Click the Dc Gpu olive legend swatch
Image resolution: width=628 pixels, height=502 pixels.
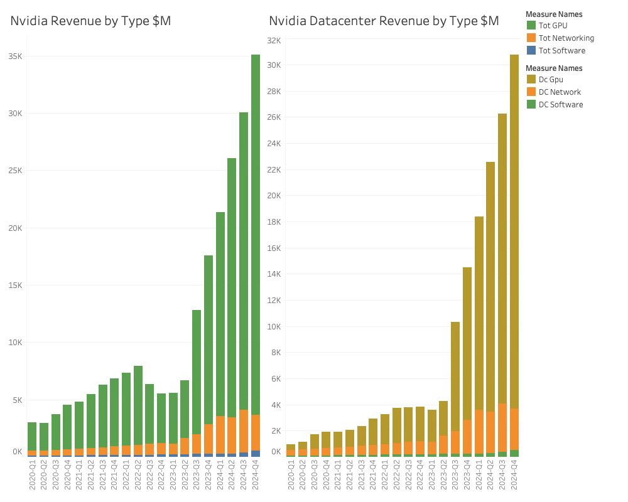[531, 79]
